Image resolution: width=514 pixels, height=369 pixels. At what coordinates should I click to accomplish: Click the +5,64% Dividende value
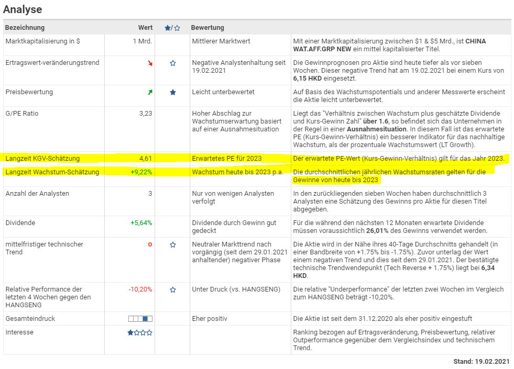[x=141, y=223]
